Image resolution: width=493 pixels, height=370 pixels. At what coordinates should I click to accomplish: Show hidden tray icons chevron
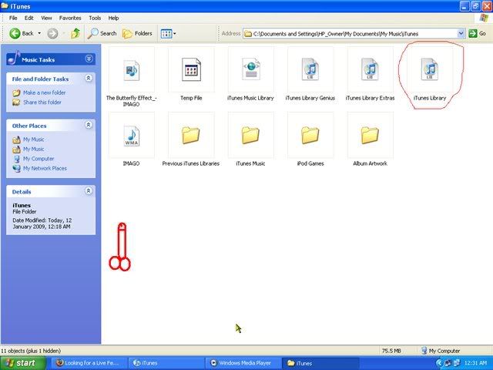point(439,363)
